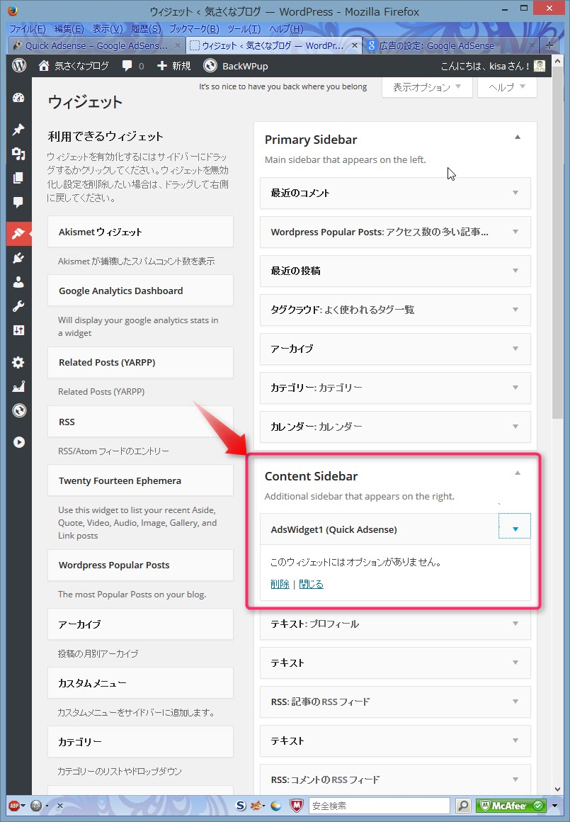Open user avatar next to kisaさん
Screen dimensions: 570x822
click(x=540, y=65)
